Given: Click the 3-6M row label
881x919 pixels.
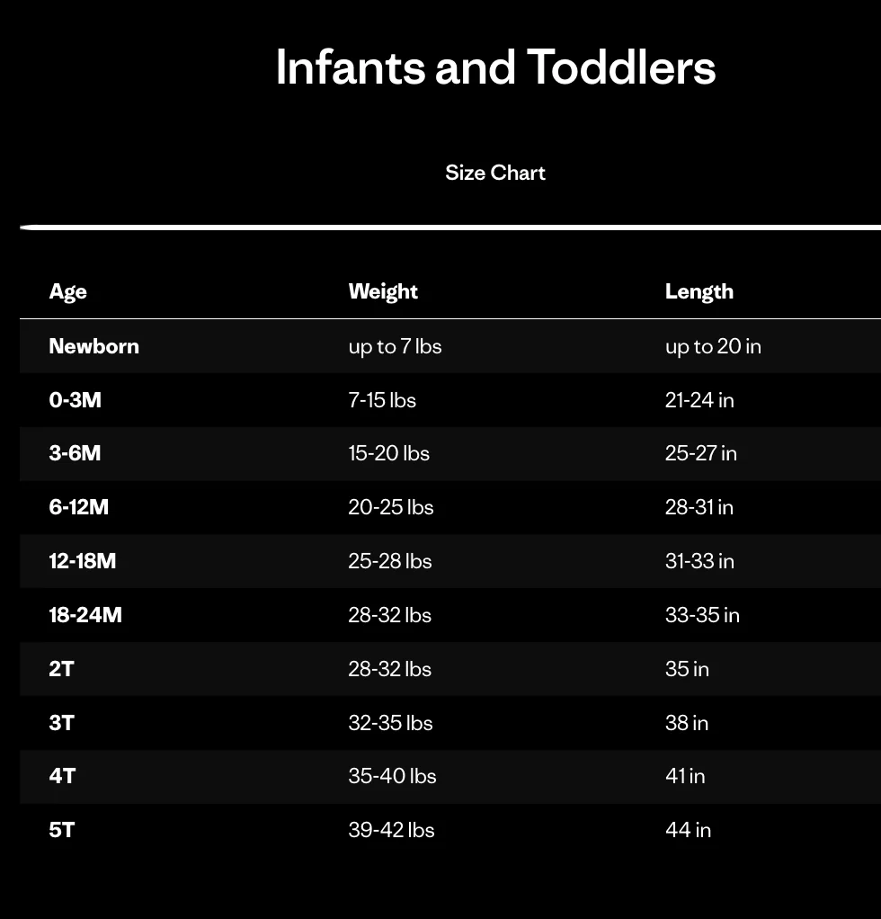Looking at the screenshot, I should coord(76,453).
